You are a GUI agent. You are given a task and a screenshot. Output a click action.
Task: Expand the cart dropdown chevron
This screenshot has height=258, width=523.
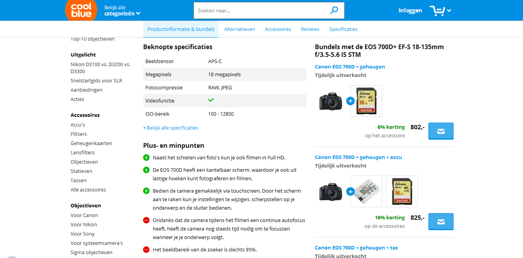[449, 11]
